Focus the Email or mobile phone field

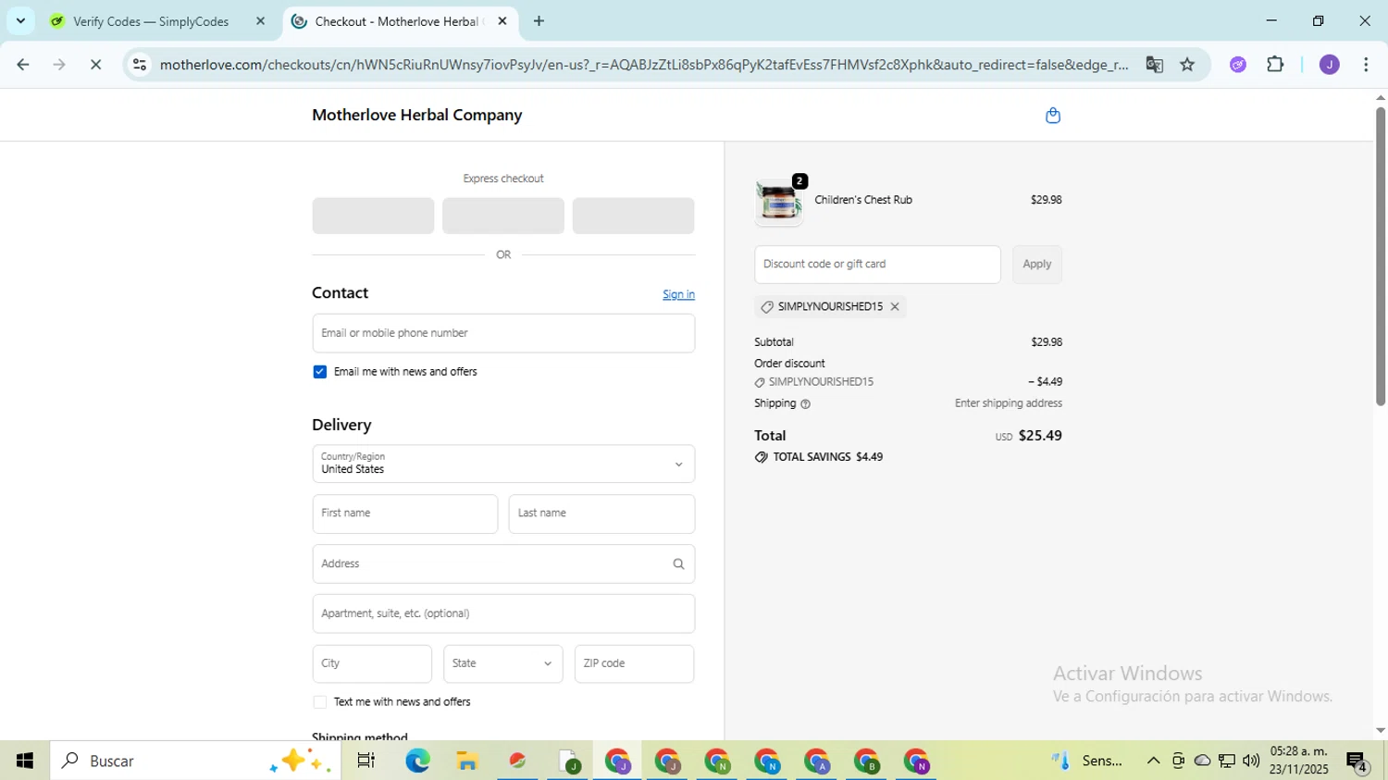503,333
